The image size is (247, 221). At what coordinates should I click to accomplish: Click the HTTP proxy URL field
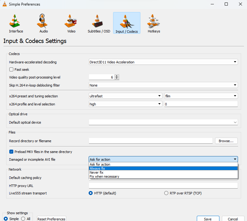[163, 185]
